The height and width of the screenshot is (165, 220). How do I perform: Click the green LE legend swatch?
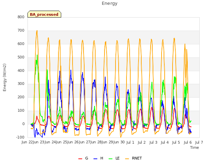111,159
